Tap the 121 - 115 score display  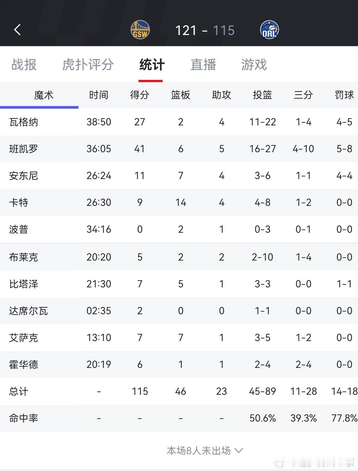click(205, 30)
